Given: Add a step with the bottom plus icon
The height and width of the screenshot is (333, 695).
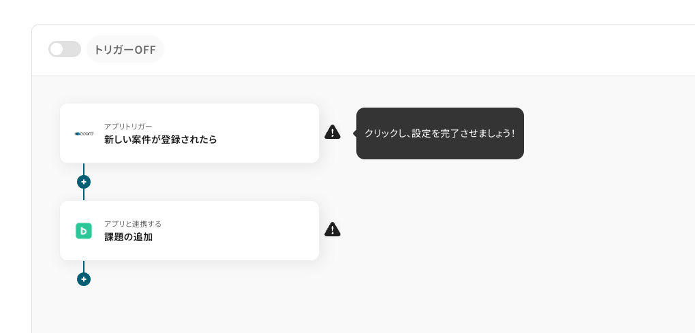Looking at the screenshot, I should coord(84,279).
